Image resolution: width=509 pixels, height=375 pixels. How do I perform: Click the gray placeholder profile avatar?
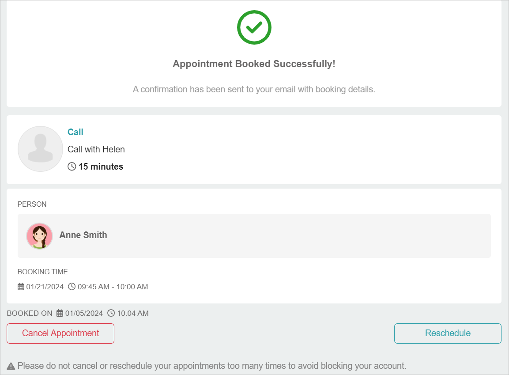tap(40, 149)
